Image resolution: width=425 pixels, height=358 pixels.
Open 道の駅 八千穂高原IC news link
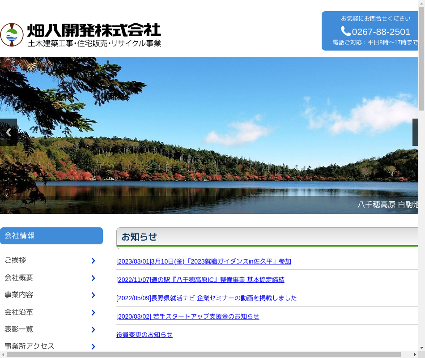[x=200, y=280]
